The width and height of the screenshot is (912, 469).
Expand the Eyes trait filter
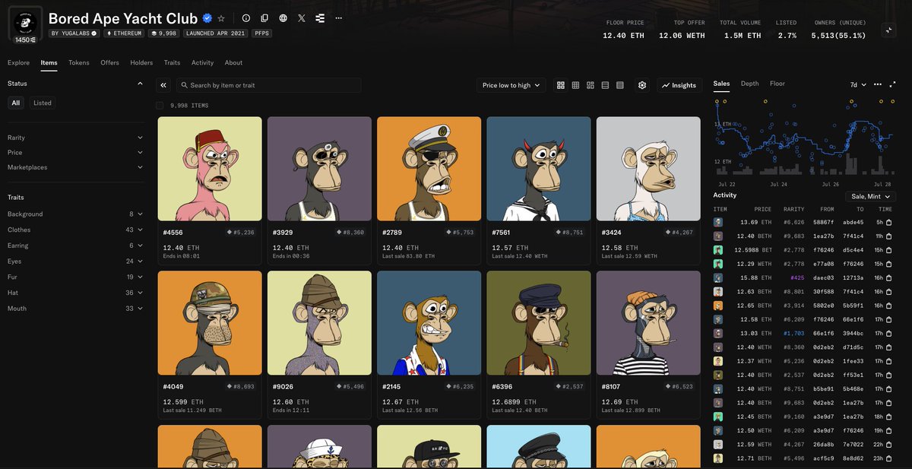pyautogui.click(x=74, y=261)
